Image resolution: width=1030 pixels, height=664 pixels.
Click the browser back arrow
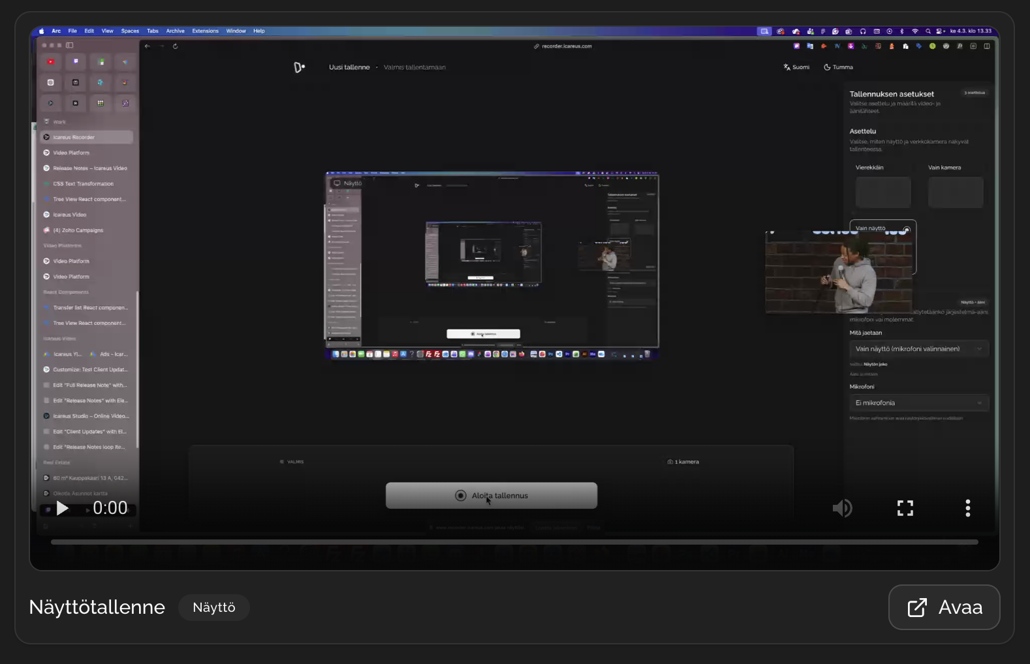pyautogui.click(x=148, y=46)
